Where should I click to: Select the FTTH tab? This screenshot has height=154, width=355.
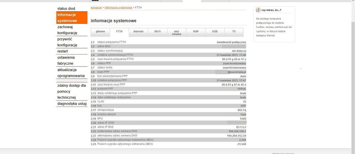pyautogui.click(x=119, y=32)
